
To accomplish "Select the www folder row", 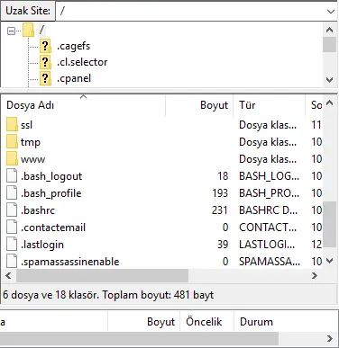I will pos(162,159).
